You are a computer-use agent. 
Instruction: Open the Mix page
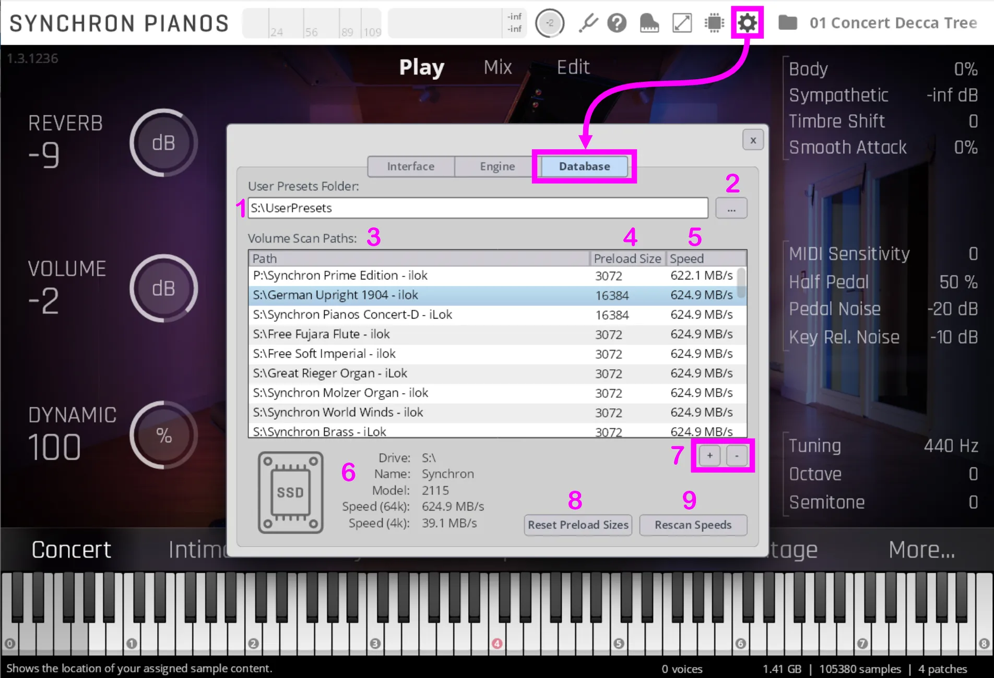coord(498,67)
